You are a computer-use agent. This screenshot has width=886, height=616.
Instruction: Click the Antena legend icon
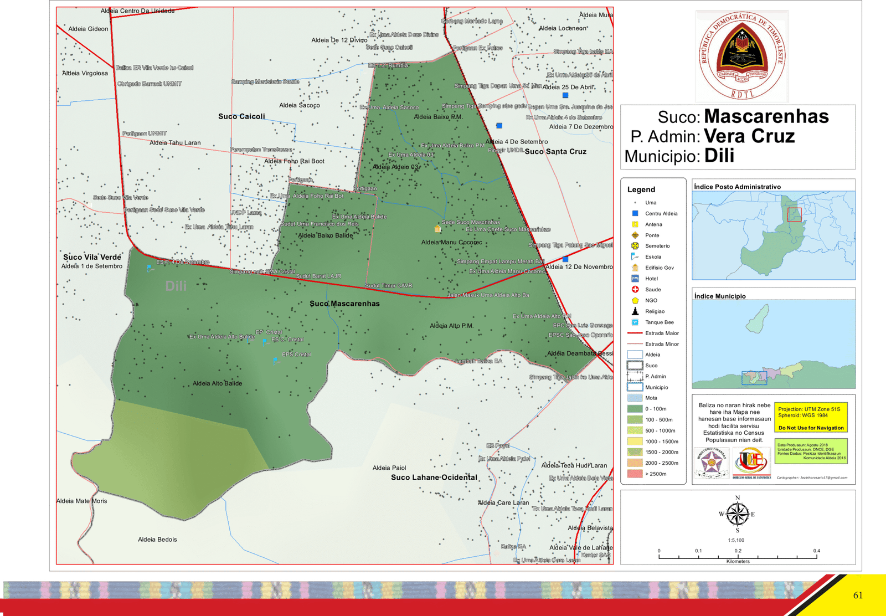coord(635,224)
